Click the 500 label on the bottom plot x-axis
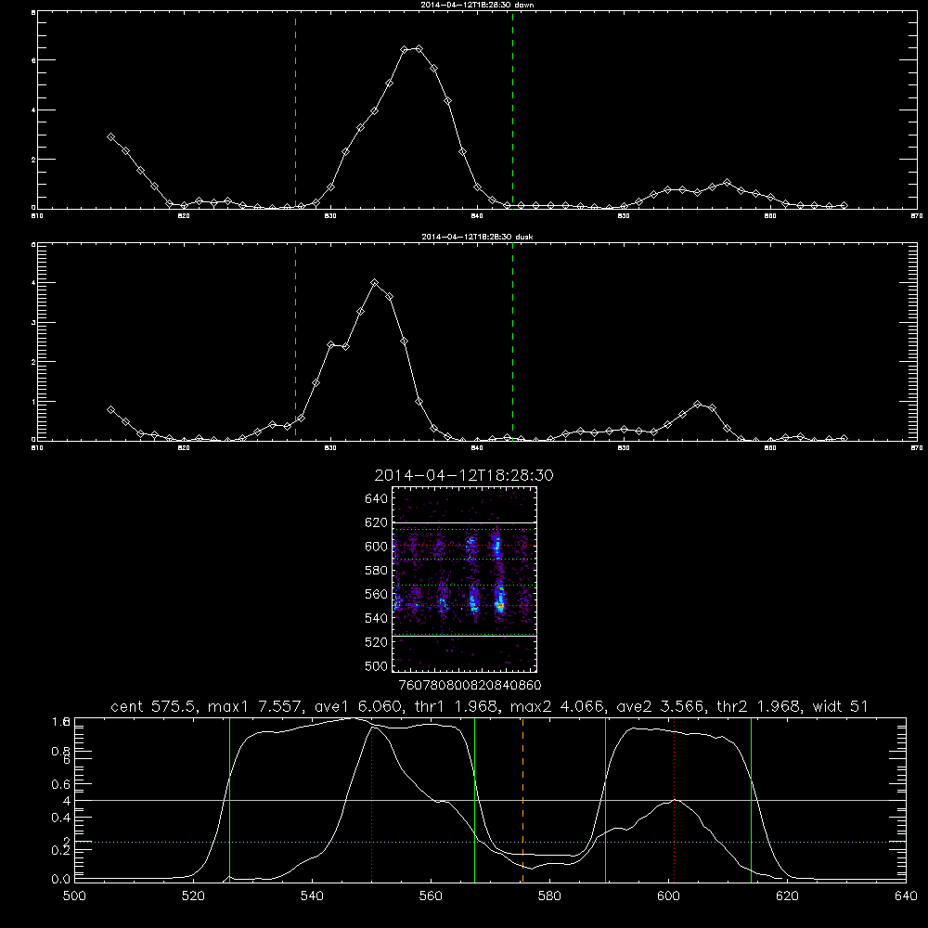 [x=74, y=896]
